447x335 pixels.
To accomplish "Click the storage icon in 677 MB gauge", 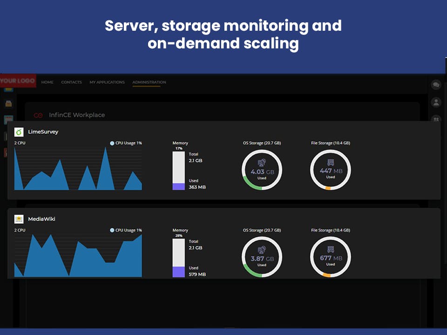I will point(331,249).
